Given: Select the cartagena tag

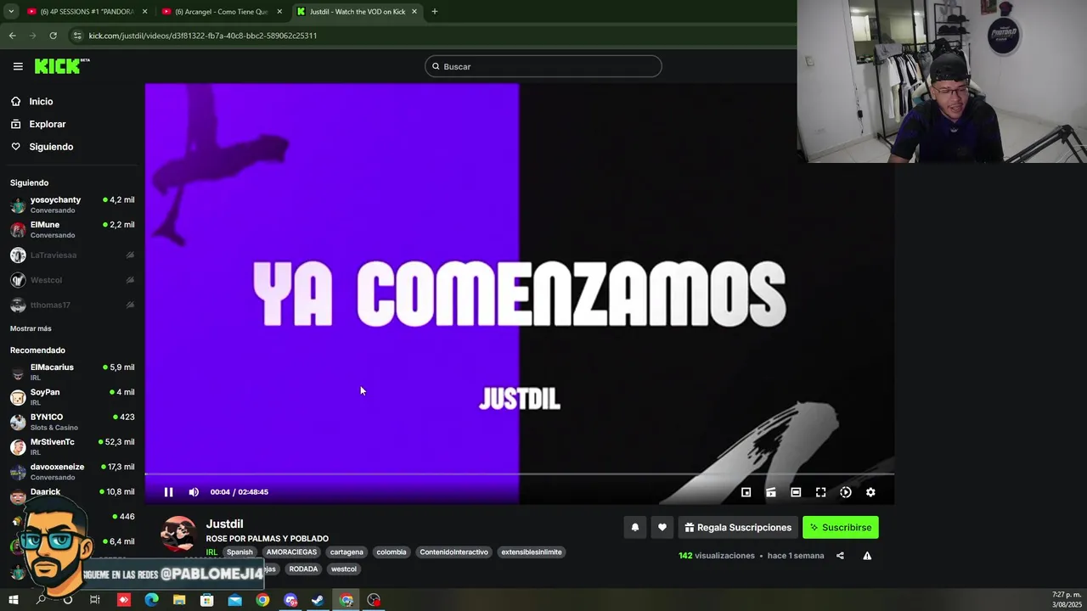Looking at the screenshot, I should [x=346, y=552].
